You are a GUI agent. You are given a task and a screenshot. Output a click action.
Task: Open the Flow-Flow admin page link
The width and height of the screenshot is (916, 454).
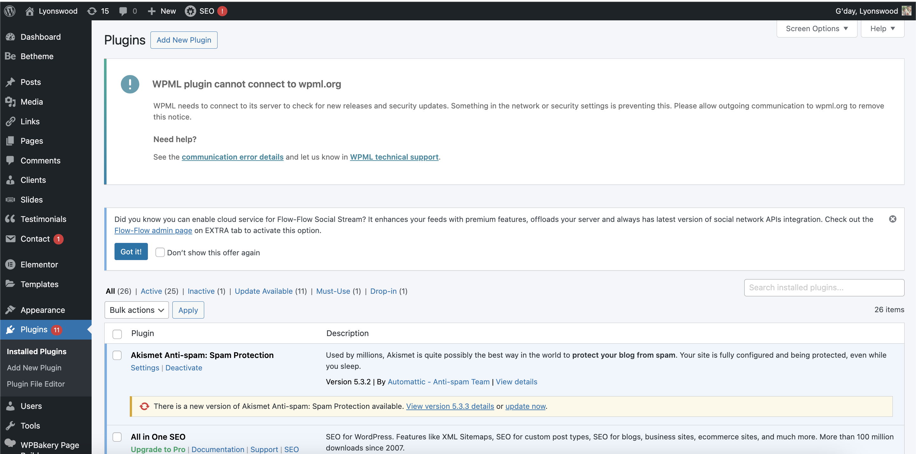click(153, 230)
